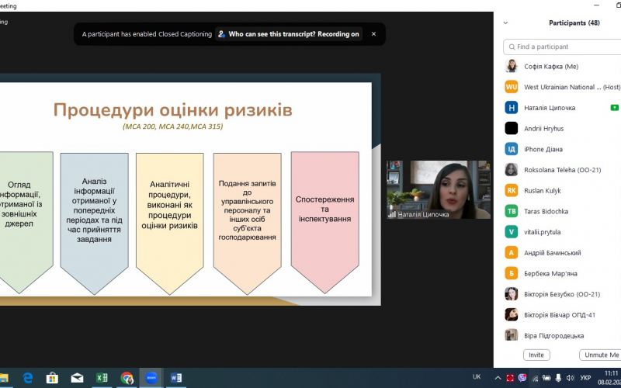Click the slide title 'Процедури оцінки ризиків'
This screenshot has width=621, height=388.
click(x=172, y=110)
